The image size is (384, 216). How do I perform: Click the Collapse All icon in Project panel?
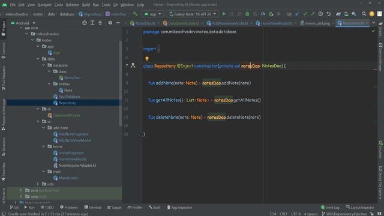coord(100,23)
